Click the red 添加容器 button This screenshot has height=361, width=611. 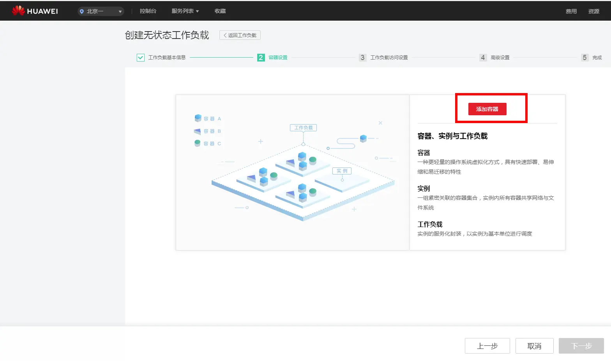[487, 109]
